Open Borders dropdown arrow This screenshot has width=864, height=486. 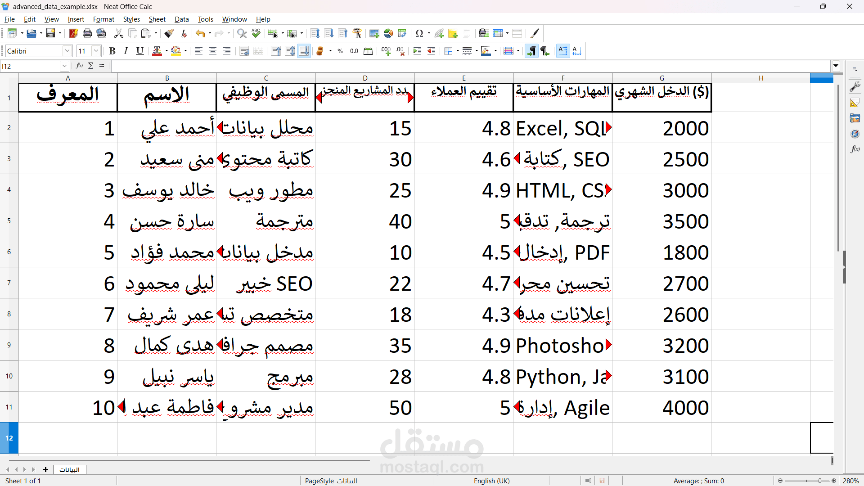(458, 51)
